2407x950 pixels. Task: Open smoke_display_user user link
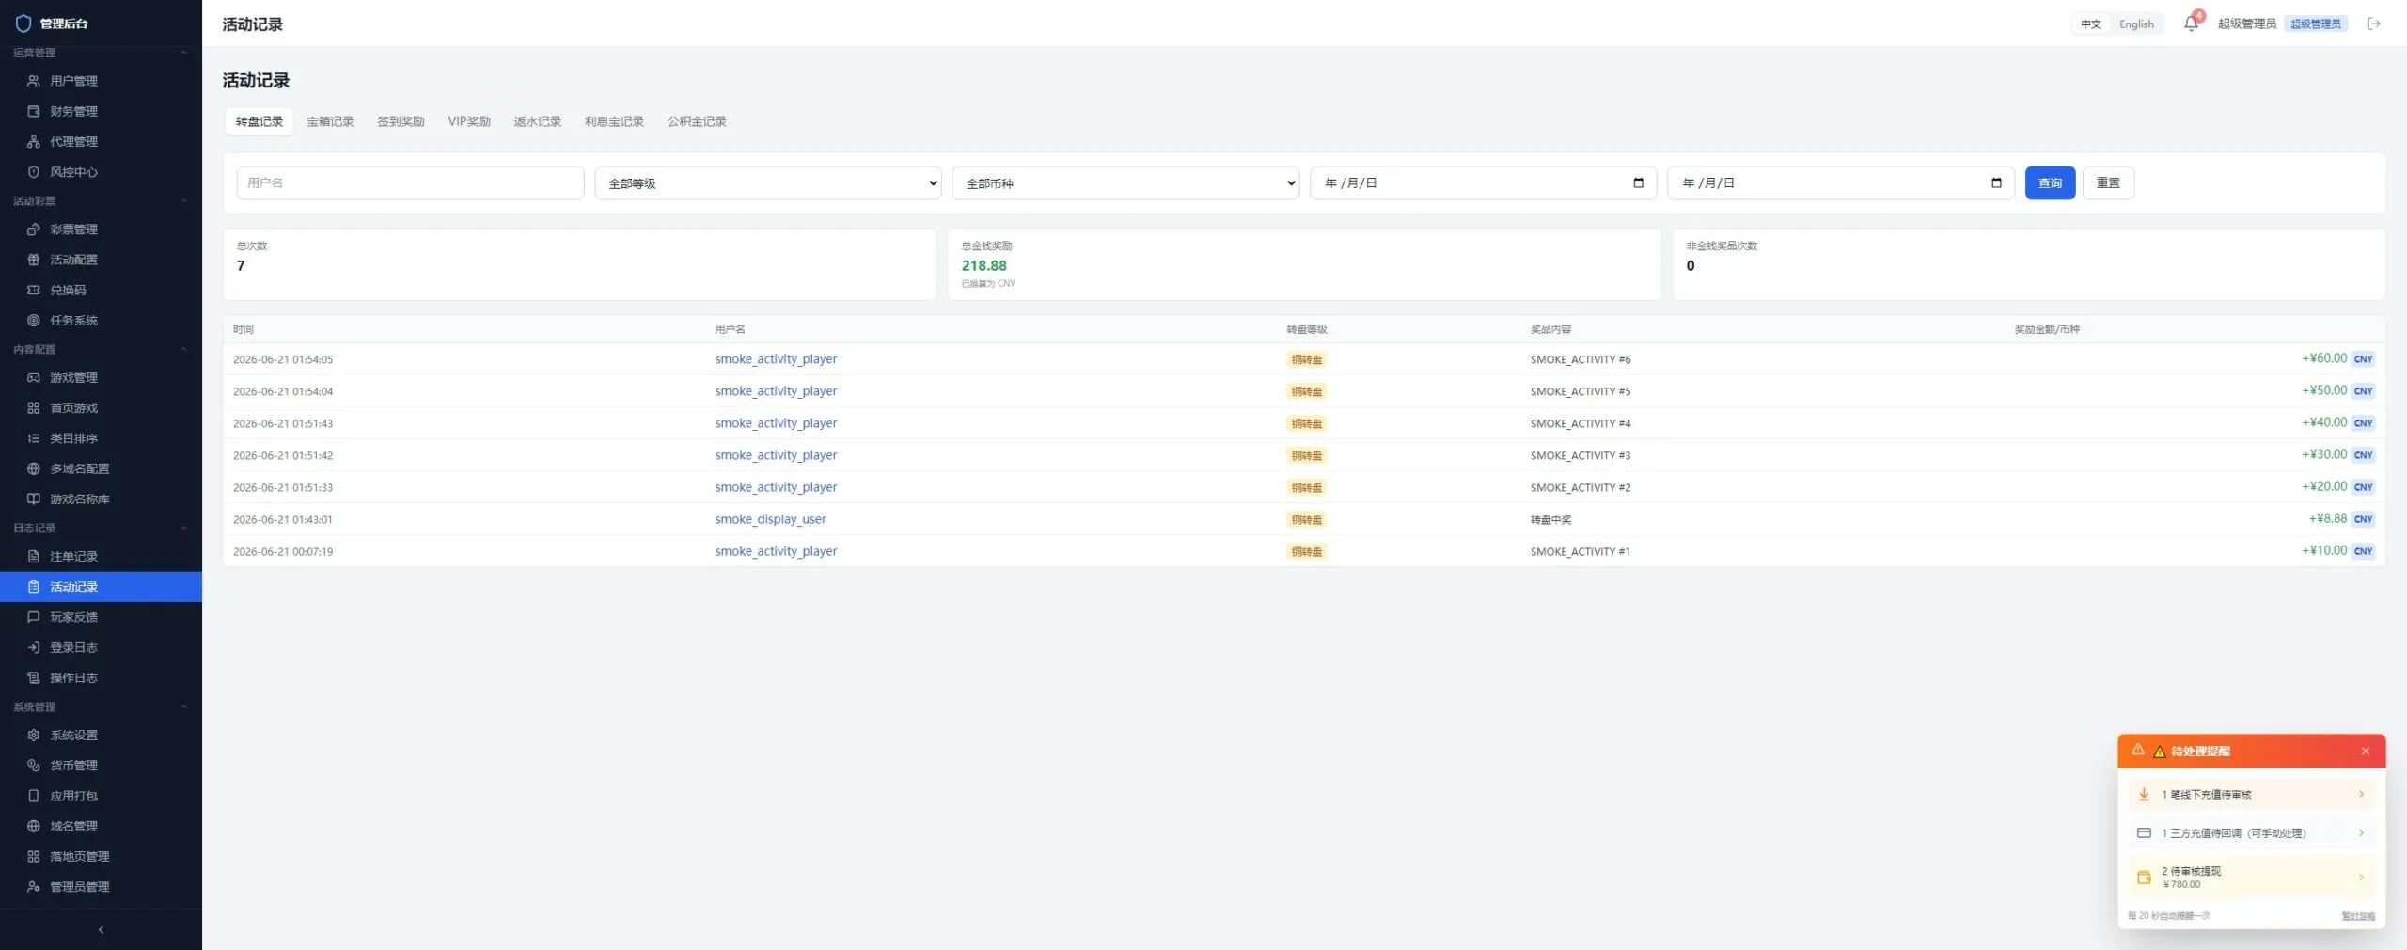770,519
